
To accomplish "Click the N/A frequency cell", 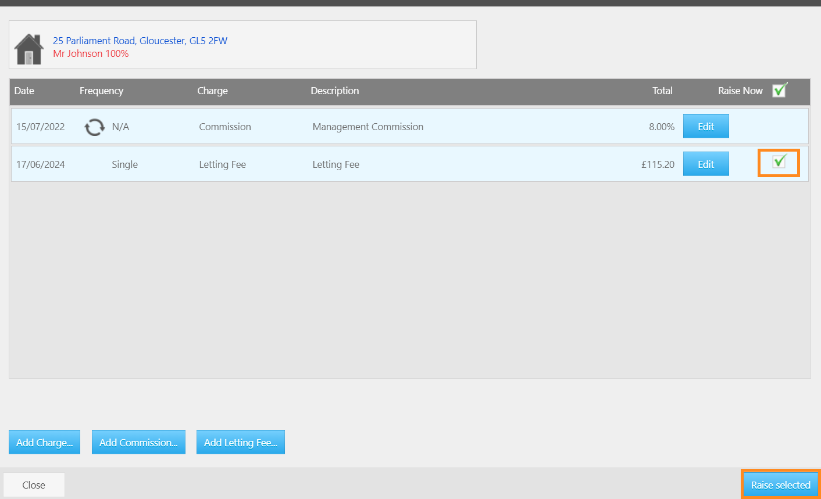I will click(x=120, y=127).
